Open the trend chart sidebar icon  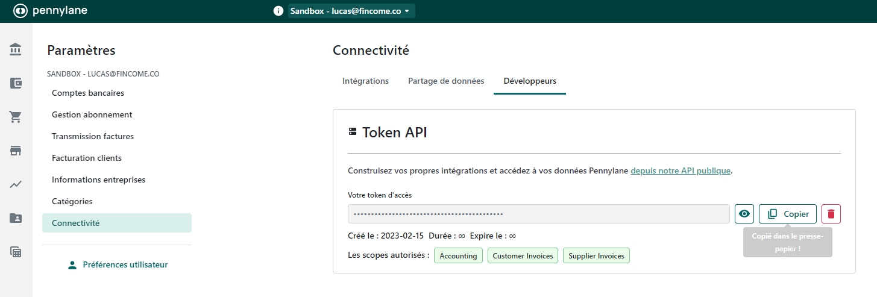tap(16, 184)
